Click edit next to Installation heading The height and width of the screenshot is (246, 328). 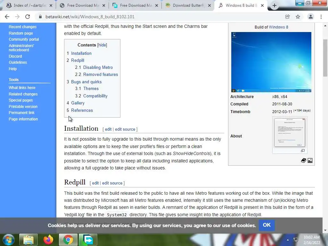click(108, 129)
